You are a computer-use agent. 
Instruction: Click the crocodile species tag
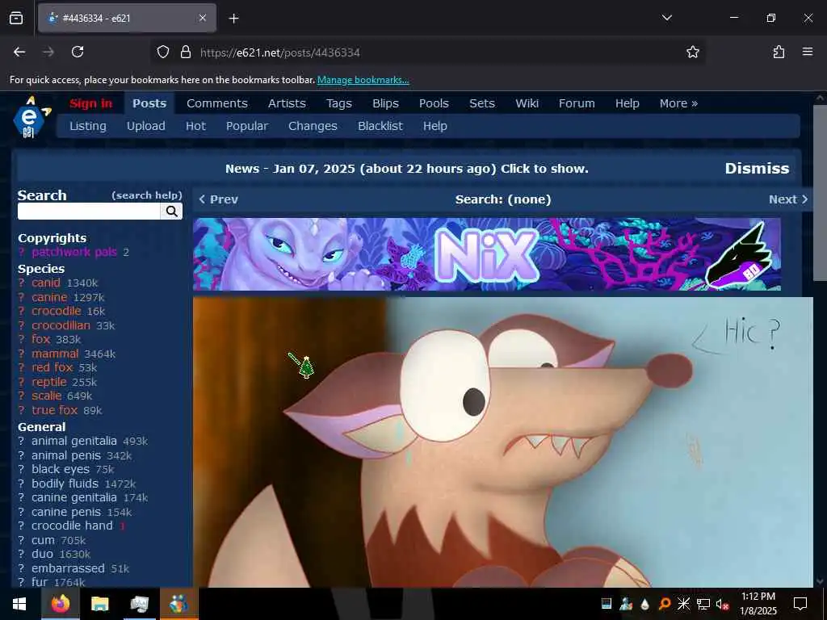tap(56, 311)
